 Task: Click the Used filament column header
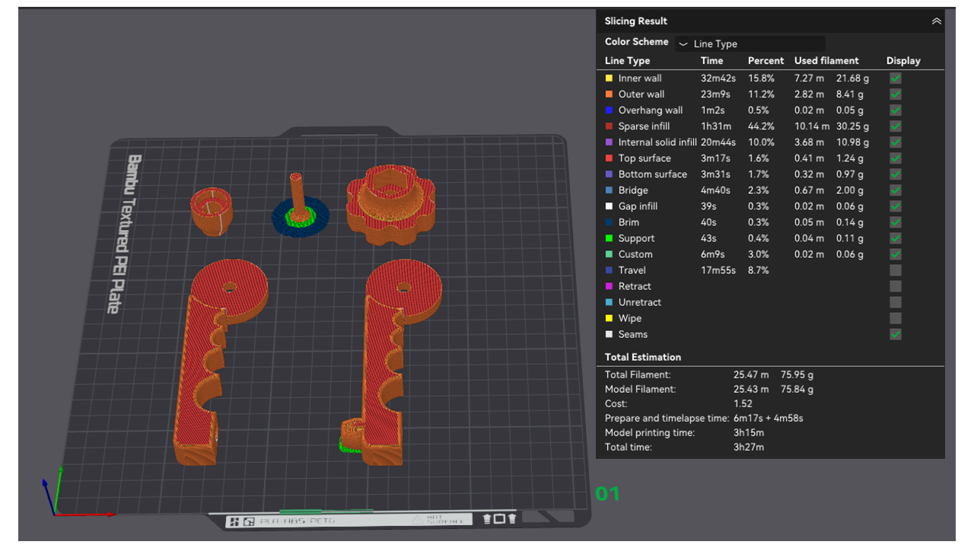826,61
